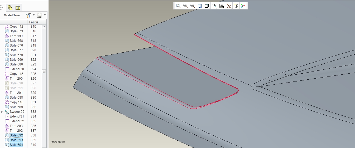Click the Zoom In magnifier
Screen dimensions: 355x148
pos(185,6)
